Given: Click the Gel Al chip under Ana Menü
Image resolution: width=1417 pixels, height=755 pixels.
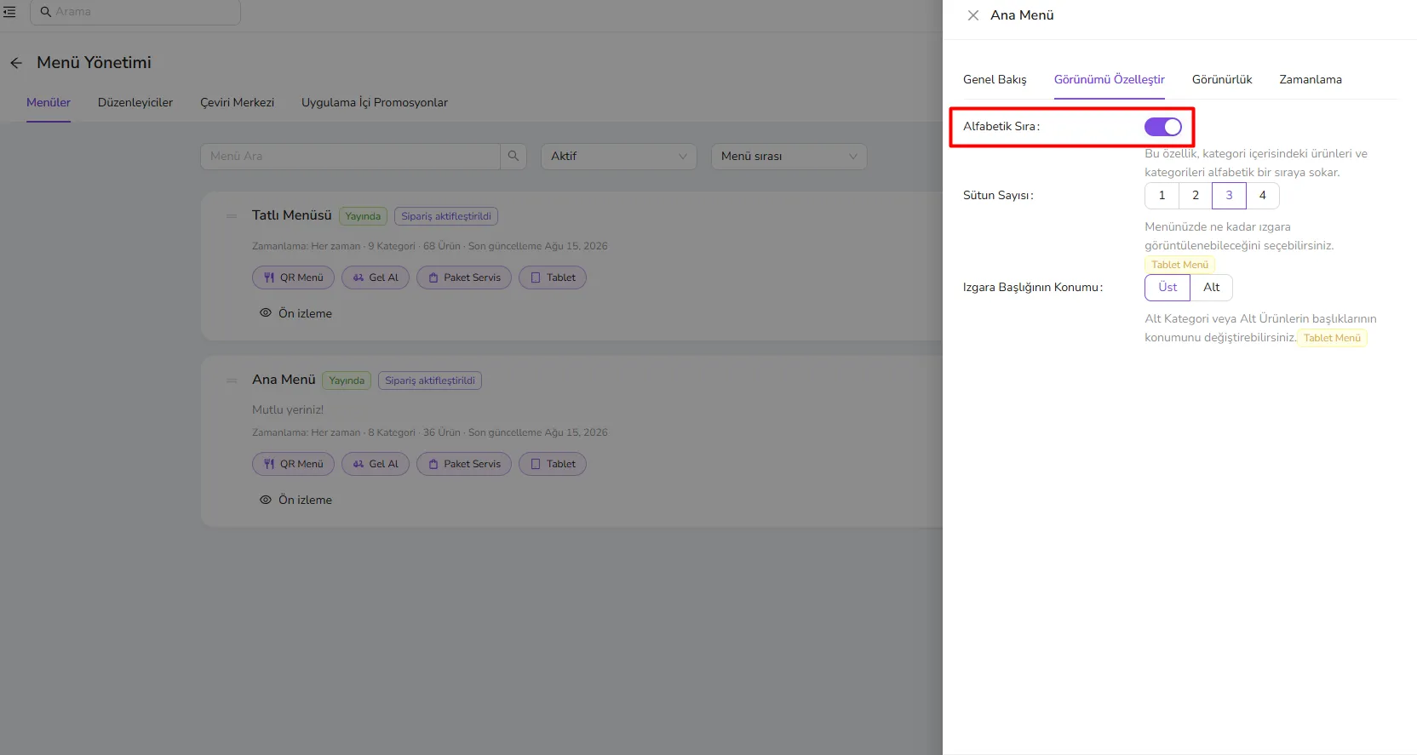Looking at the screenshot, I should 376,464.
